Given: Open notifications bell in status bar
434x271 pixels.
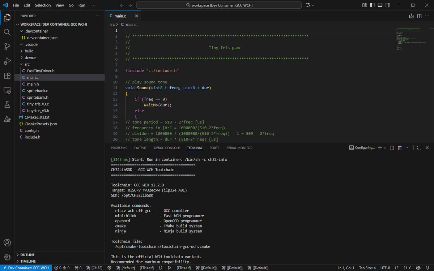Looking at the screenshot, I should pos(427,268).
